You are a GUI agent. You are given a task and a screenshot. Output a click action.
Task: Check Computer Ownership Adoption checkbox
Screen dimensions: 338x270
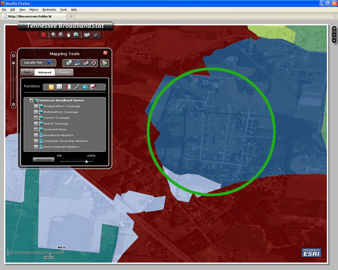(36, 141)
